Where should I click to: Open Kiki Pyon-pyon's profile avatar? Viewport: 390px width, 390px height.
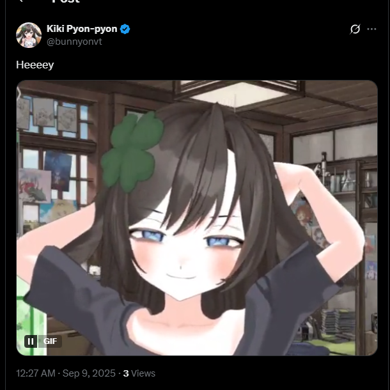[x=29, y=35]
